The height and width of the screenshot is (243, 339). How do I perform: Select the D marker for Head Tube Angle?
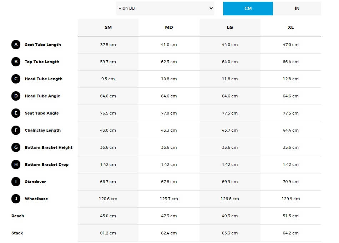[16, 96]
